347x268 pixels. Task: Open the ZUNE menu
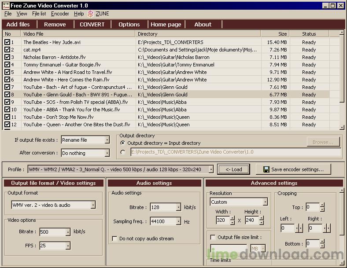coord(102,14)
